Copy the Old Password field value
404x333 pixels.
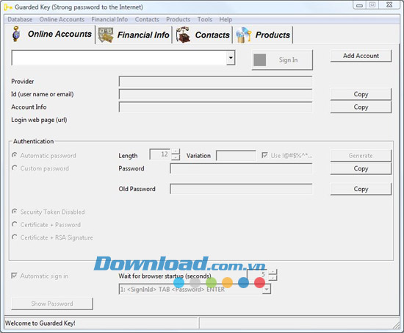pyautogui.click(x=361, y=189)
